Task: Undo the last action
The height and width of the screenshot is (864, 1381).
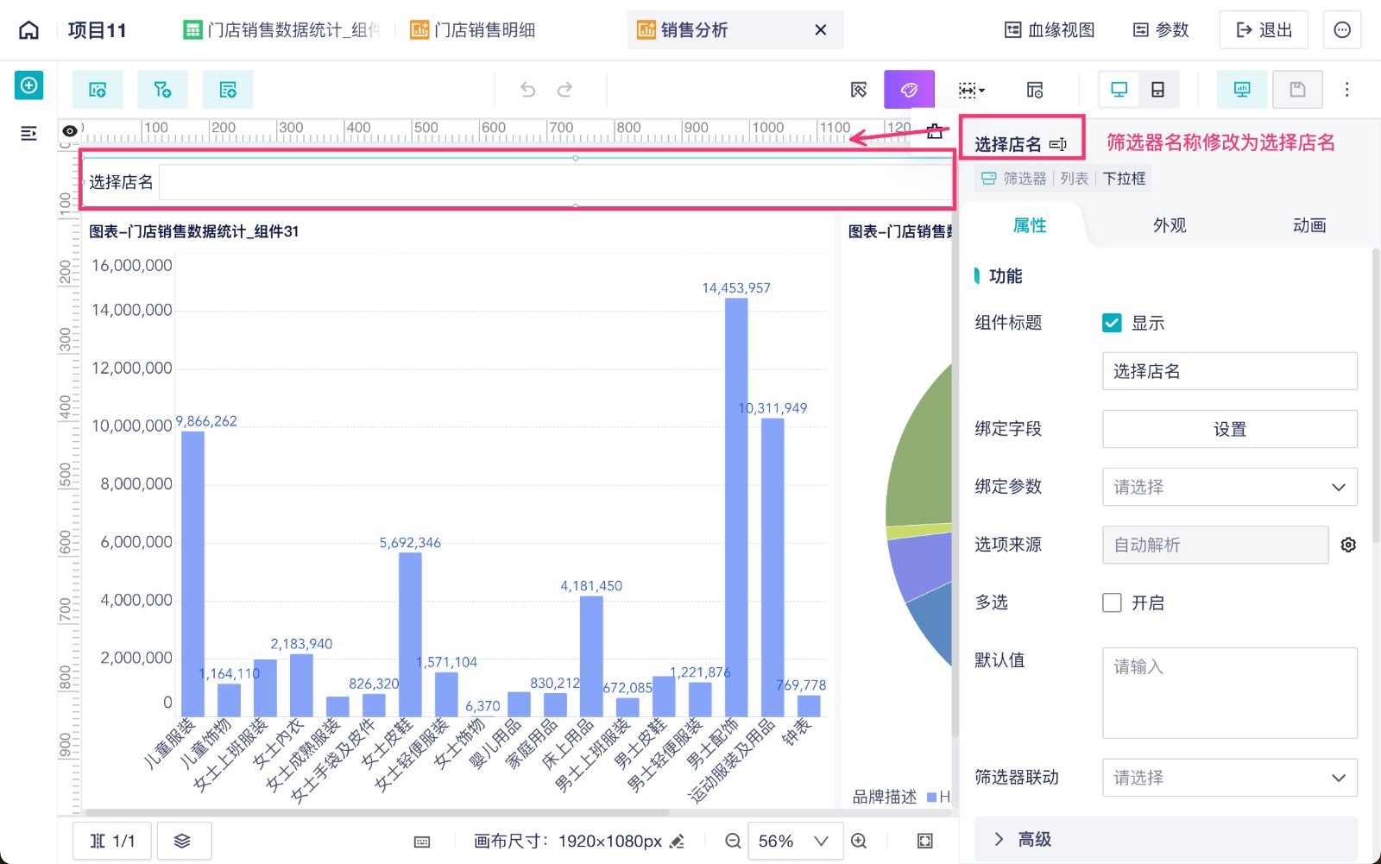Action: click(528, 90)
